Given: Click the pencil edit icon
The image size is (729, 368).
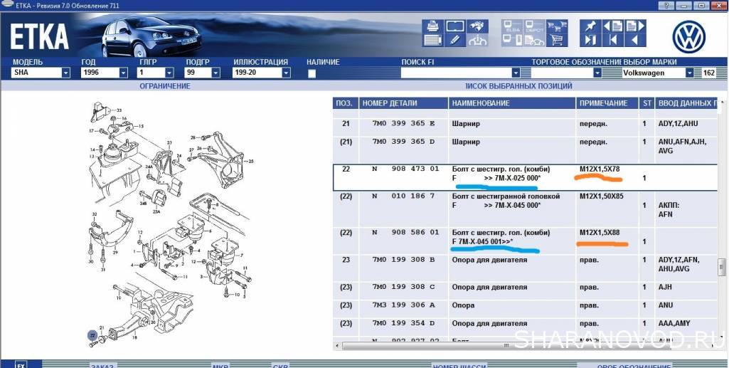Looking at the screenshot, I should pyautogui.click(x=455, y=40).
